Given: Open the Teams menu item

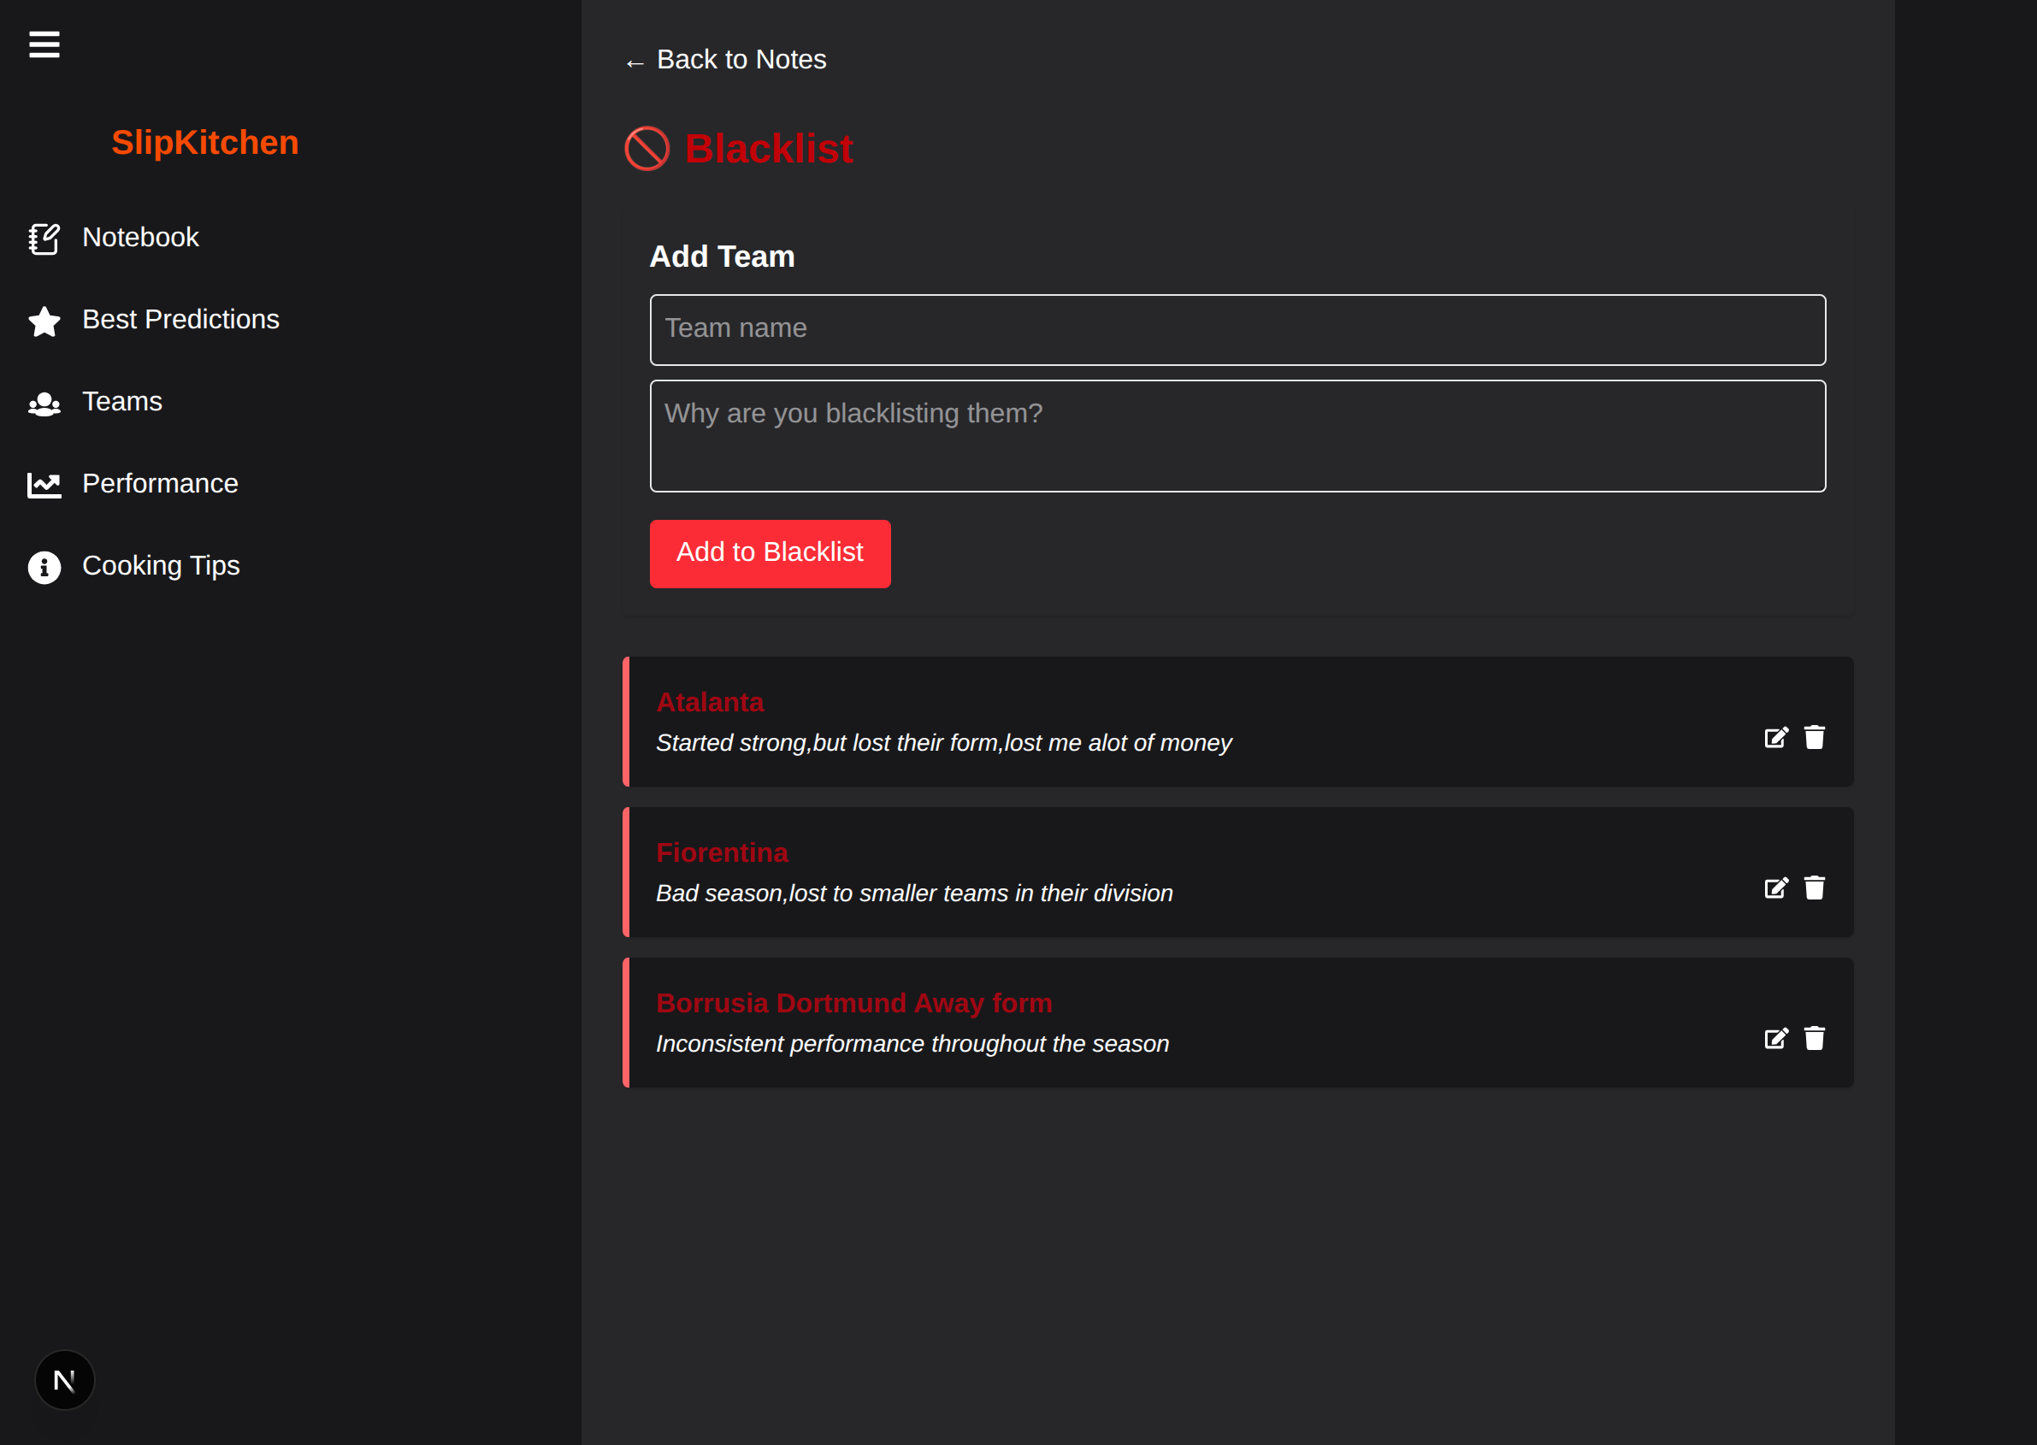Looking at the screenshot, I should tap(122, 401).
